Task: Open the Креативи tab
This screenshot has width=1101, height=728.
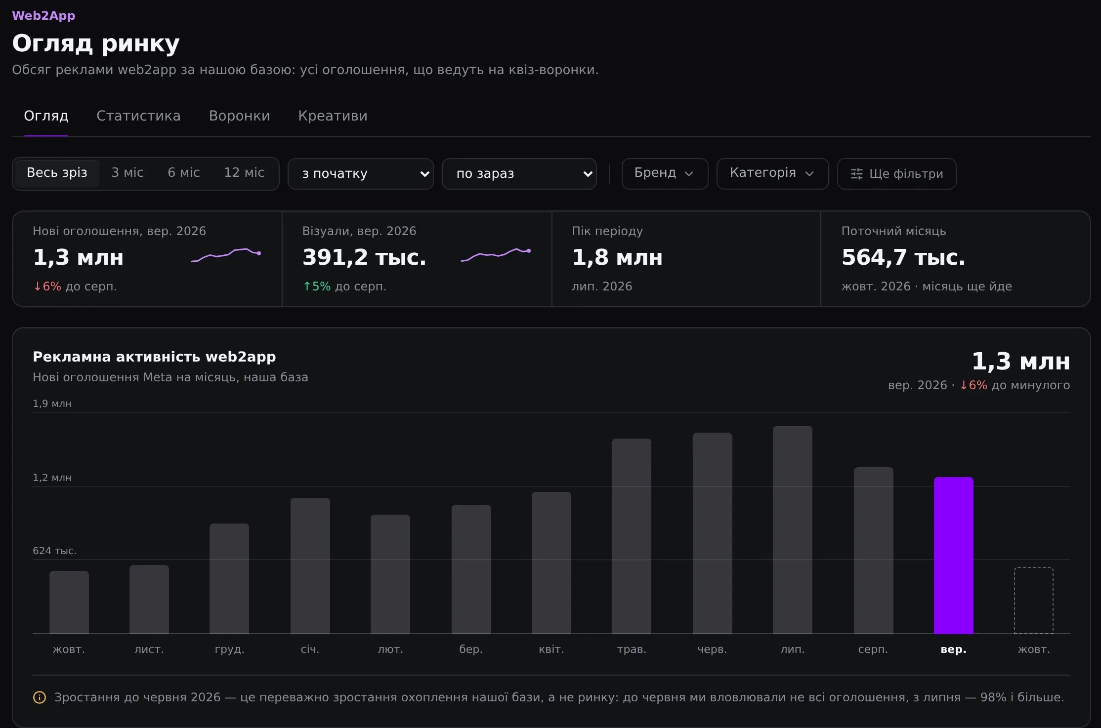Action: pos(333,116)
